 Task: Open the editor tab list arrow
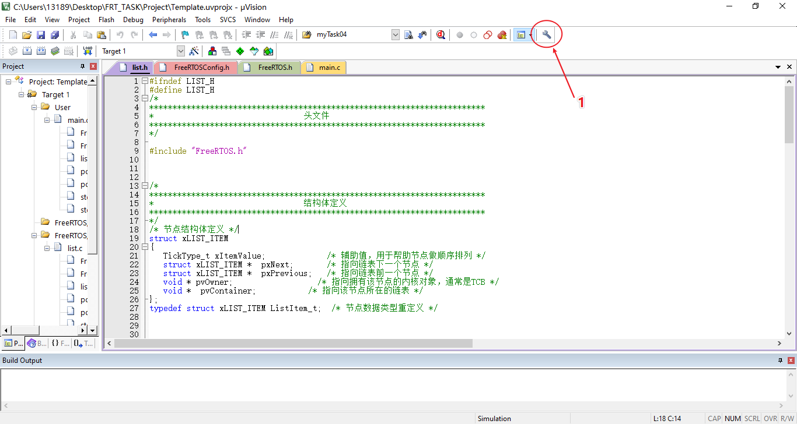click(x=778, y=68)
